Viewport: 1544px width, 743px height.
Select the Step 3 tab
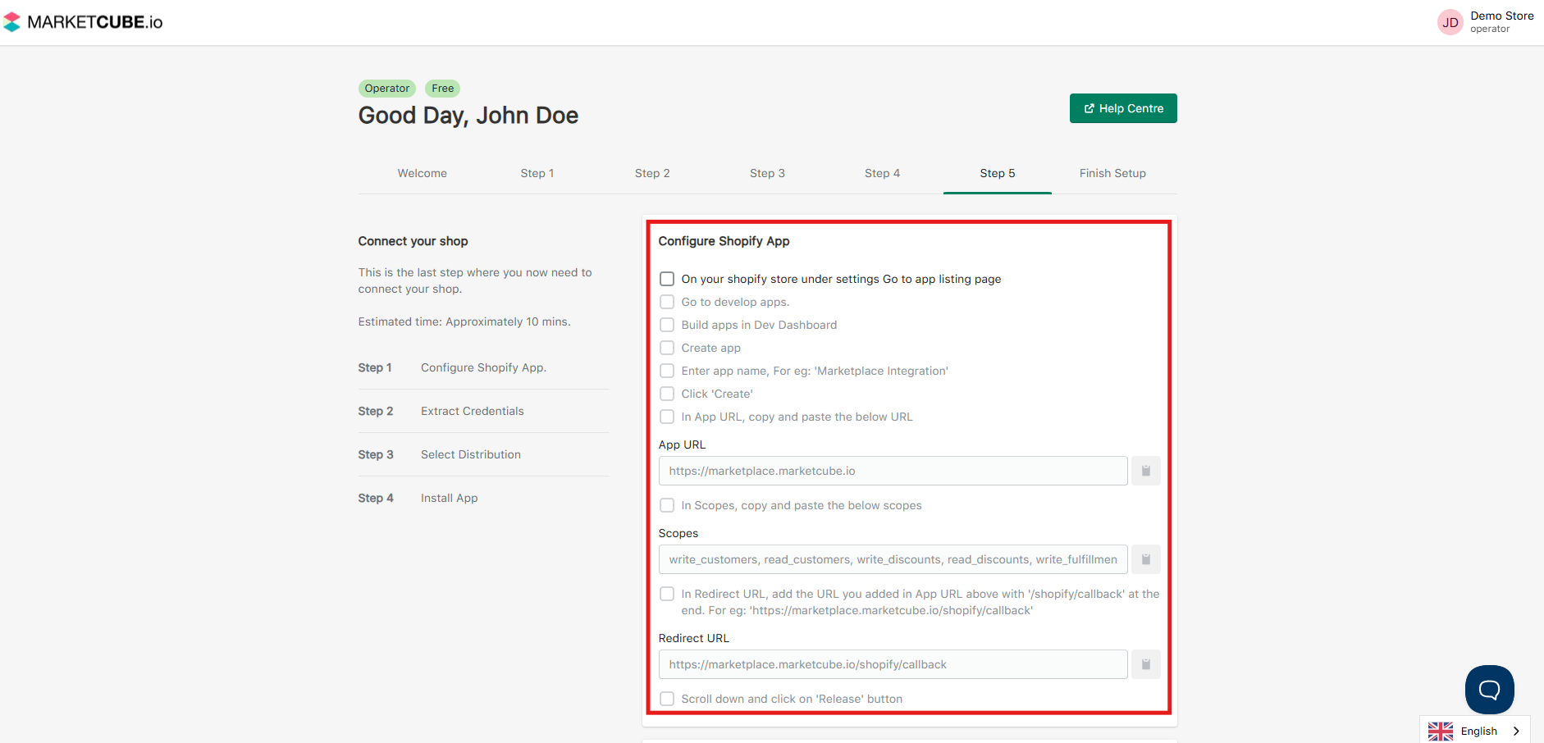coord(767,173)
